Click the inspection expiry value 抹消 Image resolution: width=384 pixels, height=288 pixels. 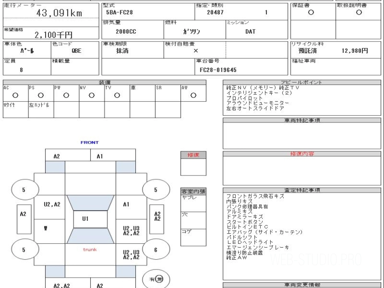pyautogui.click(x=122, y=51)
